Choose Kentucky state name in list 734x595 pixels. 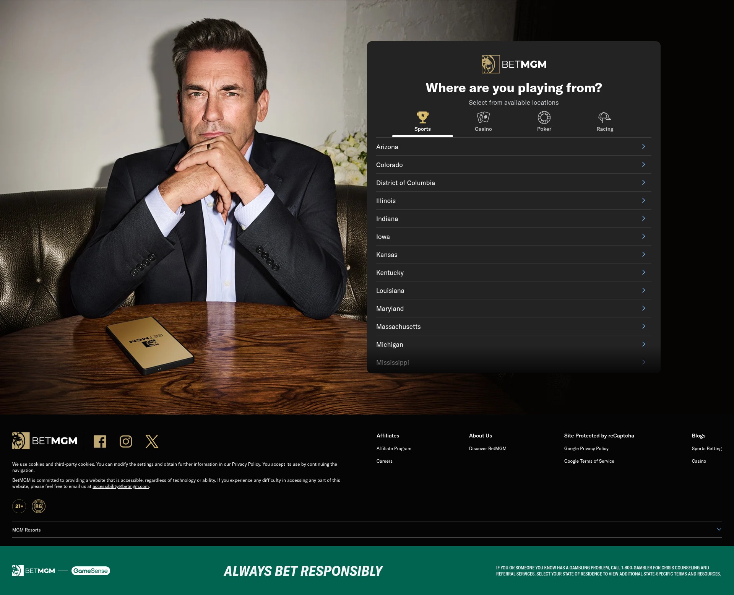click(x=390, y=273)
